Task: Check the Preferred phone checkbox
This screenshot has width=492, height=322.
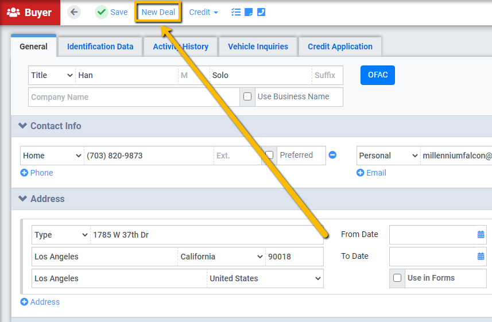Action: pyautogui.click(x=269, y=155)
